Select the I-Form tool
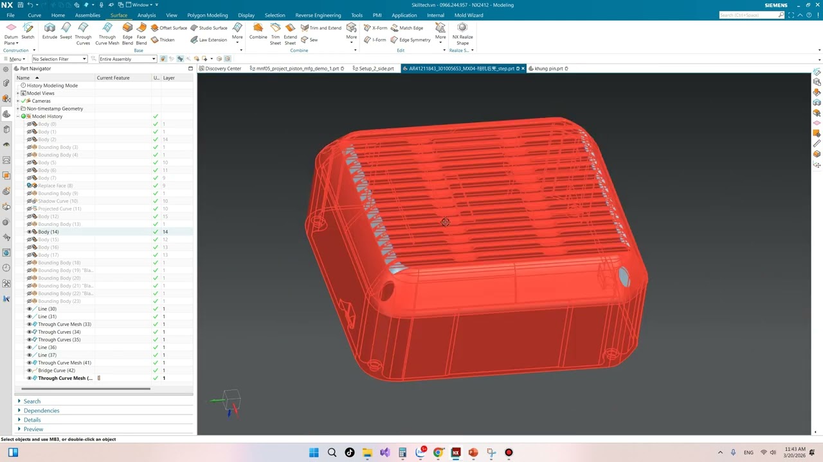This screenshot has width=823, height=462. pos(375,40)
